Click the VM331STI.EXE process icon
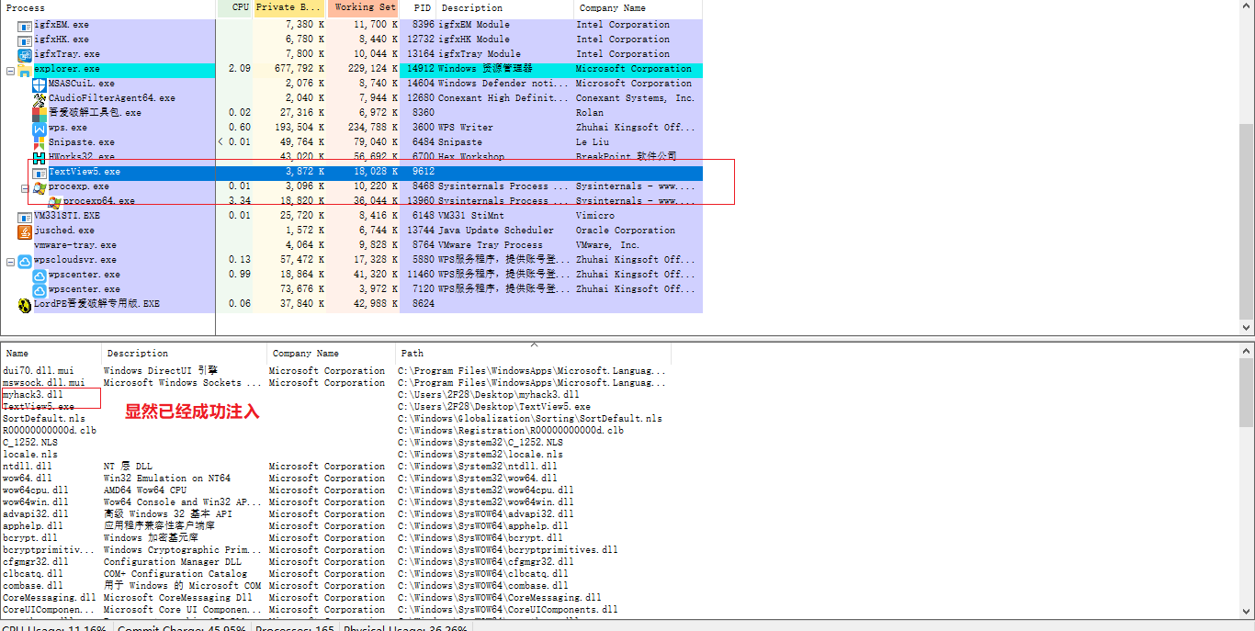 25,216
